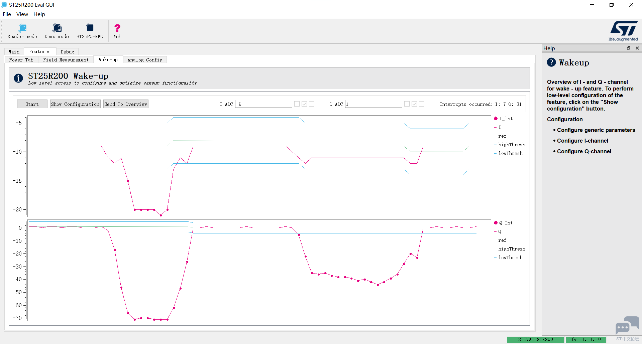Image resolution: width=642 pixels, height=344 pixels.
Task: Open Configure Q-channel help link
Action: click(x=584, y=151)
